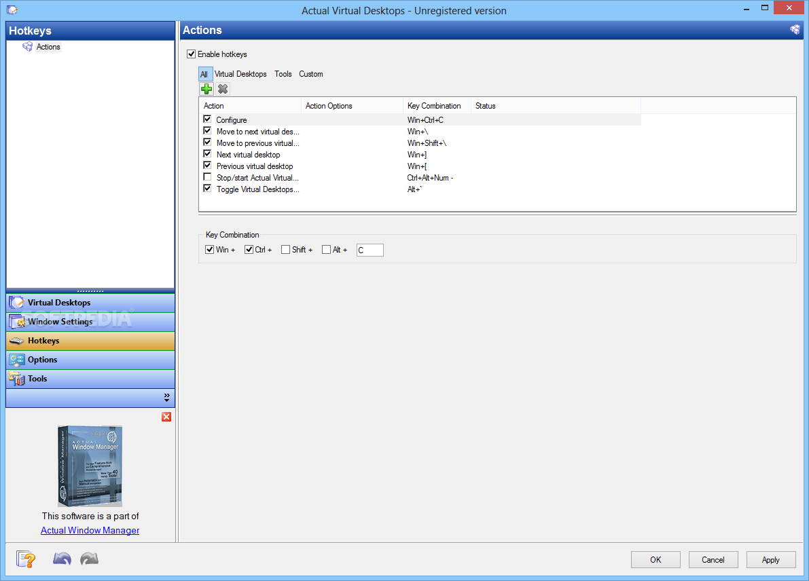
Task: Toggle the Enable hotkeys checkbox
Action: 192,54
